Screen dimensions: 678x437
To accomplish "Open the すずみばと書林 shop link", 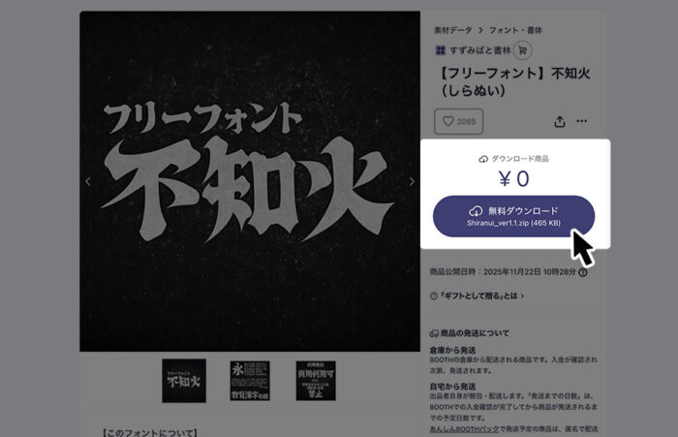I will pos(477,50).
